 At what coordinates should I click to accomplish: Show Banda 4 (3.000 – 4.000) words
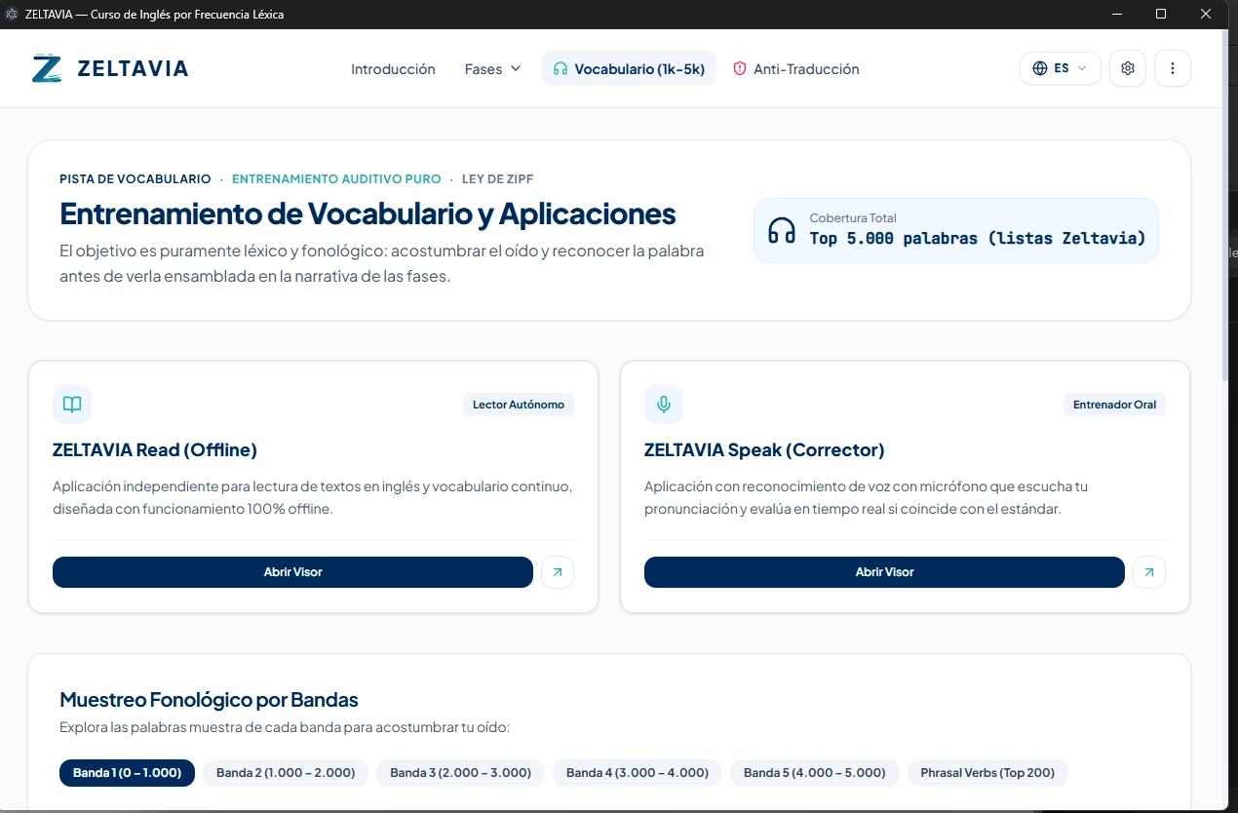(638, 773)
